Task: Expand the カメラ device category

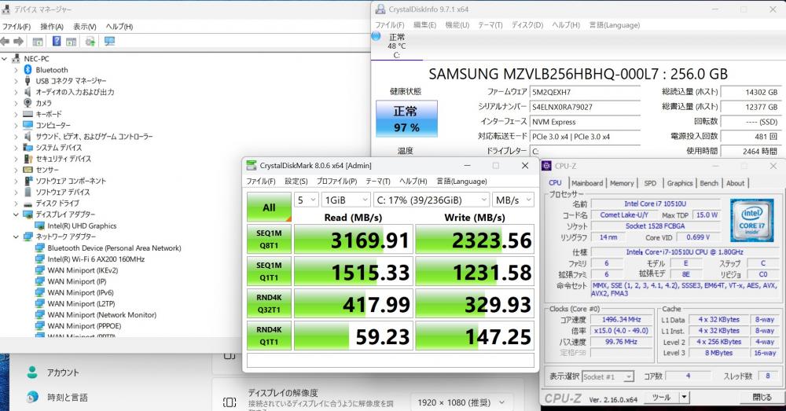Action: pyautogui.click(x=16, y=103)
